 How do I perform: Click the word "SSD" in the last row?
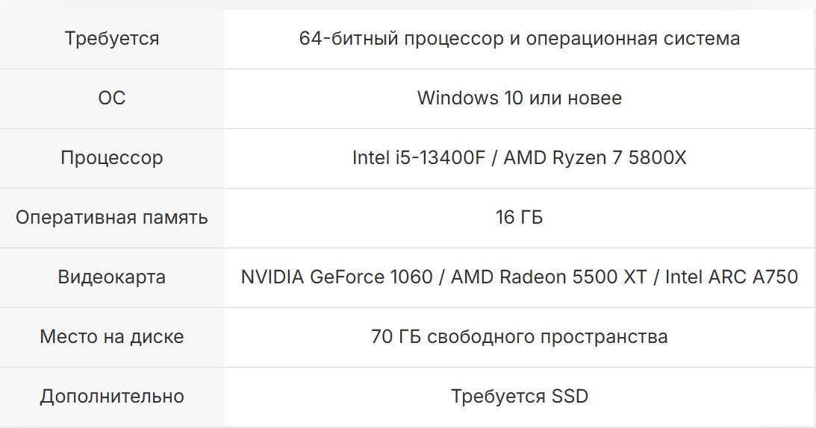click(x=570, y=397)
